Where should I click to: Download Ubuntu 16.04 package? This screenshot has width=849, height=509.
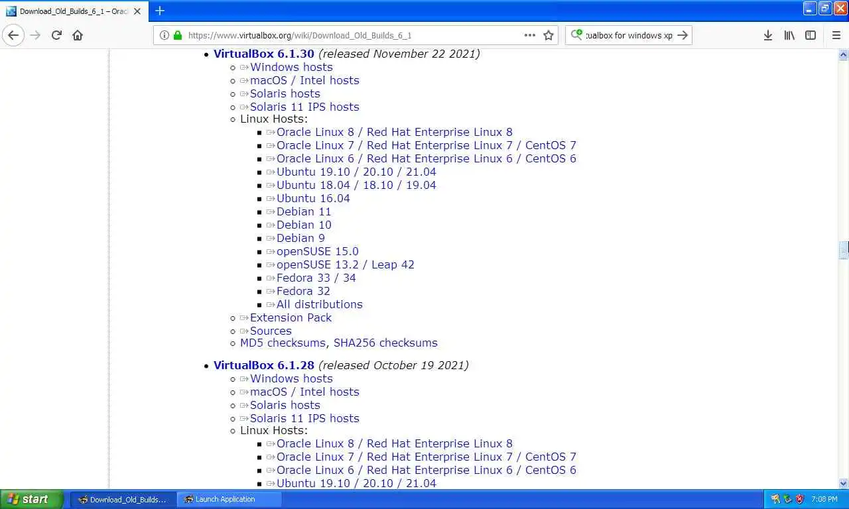[313, 198]
